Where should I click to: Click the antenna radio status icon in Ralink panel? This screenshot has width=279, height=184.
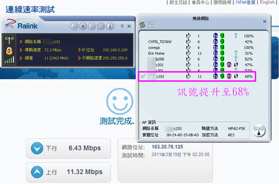click(x=9, y=40)
